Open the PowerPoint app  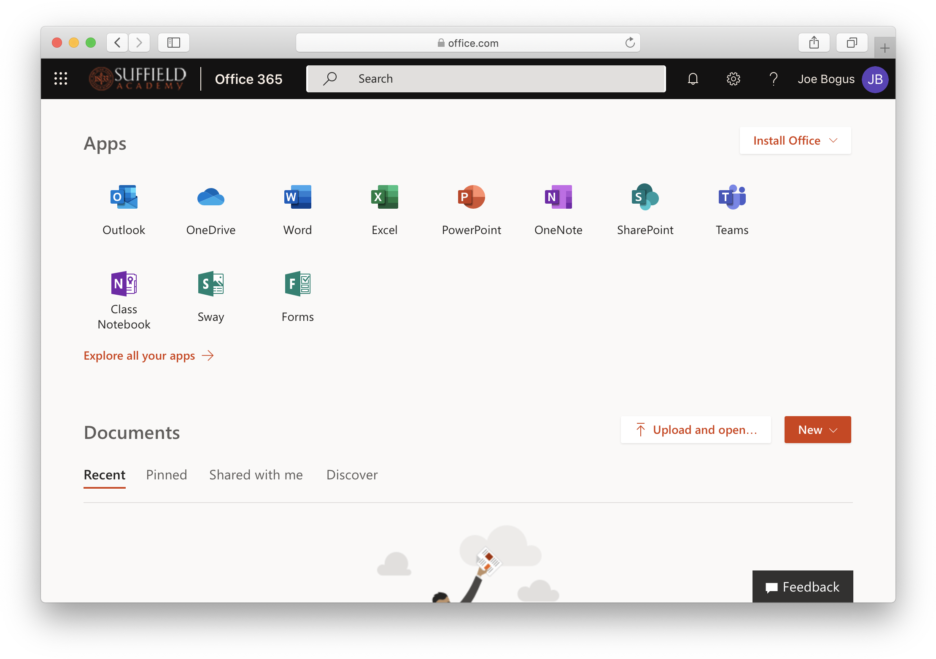pyautogui.click(x=471, y=210)
